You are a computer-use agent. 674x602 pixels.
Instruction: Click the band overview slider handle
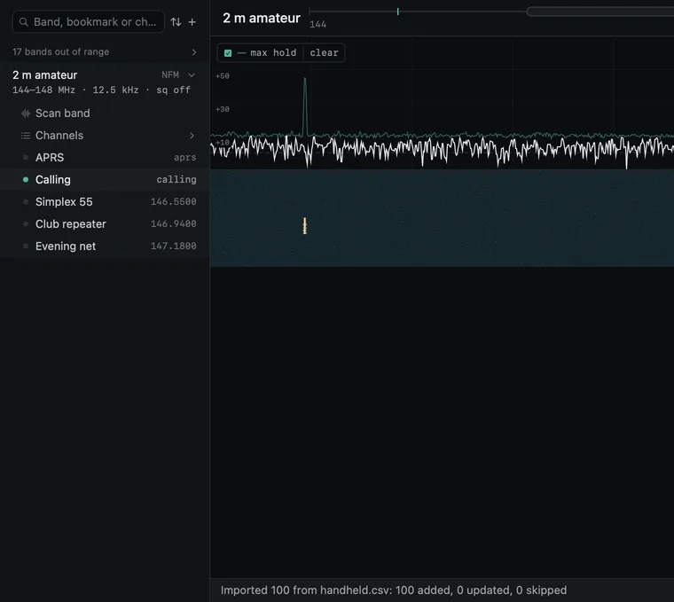click(x=600, y=12)
